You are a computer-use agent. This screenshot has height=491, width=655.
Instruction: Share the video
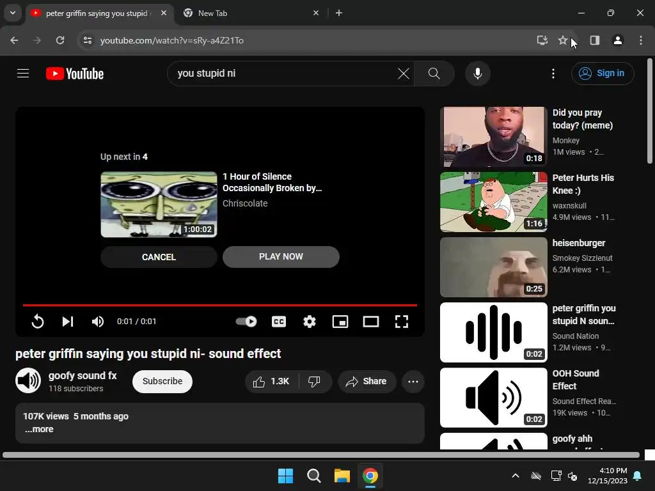pyautogui.click(x=367, y=381)
